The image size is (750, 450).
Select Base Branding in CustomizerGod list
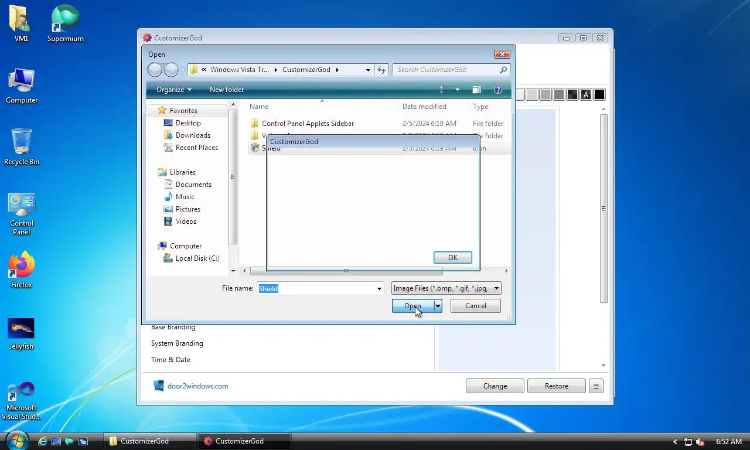point(173,327)
